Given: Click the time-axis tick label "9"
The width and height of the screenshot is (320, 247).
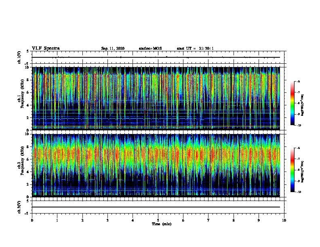Looking at the screenshot, I should [259, 220].
